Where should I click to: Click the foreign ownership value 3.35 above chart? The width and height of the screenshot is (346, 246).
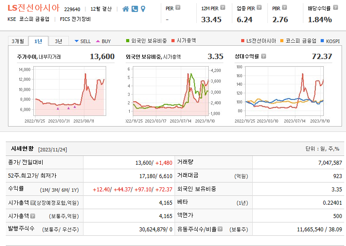(x=215, y=56)
